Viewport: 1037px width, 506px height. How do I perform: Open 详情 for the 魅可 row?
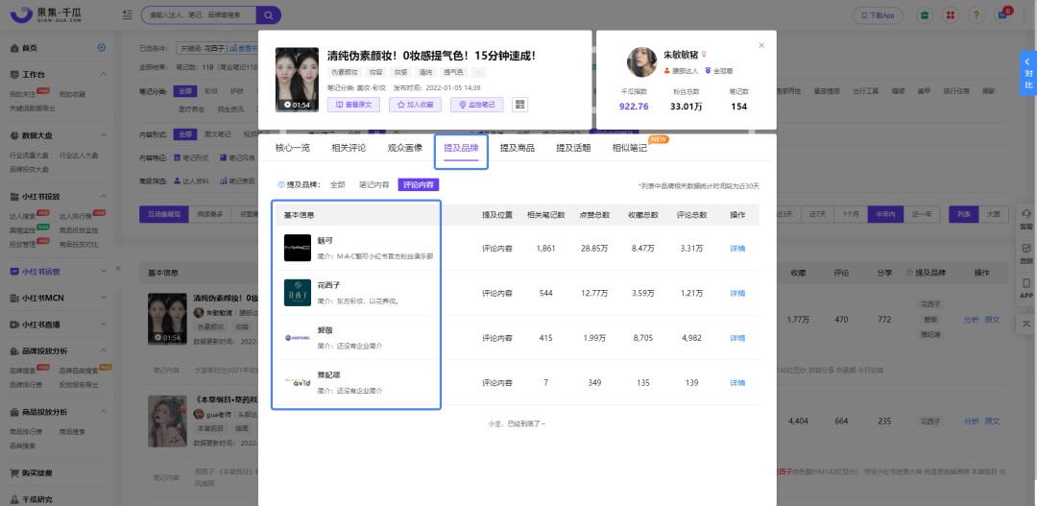pos(737,248)
